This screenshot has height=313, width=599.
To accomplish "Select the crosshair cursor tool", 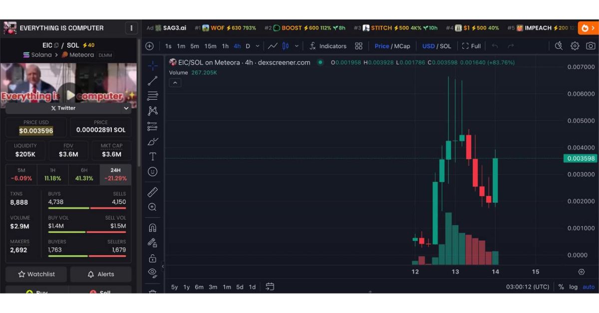I will (153, 65).
